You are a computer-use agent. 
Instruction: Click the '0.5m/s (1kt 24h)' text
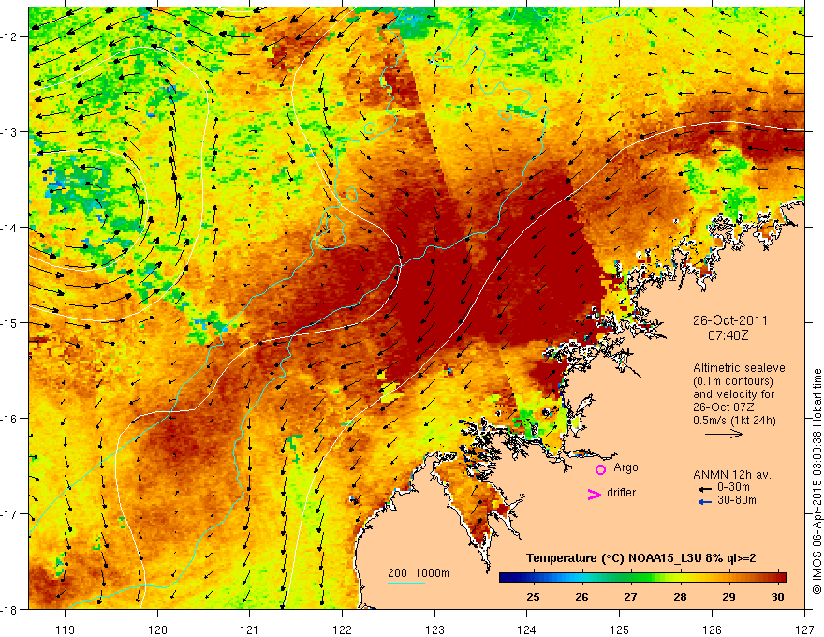(x=734, y=421)
